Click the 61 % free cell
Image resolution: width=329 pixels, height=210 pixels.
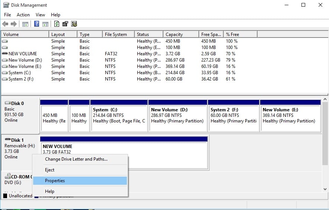(x=230, y=79)
